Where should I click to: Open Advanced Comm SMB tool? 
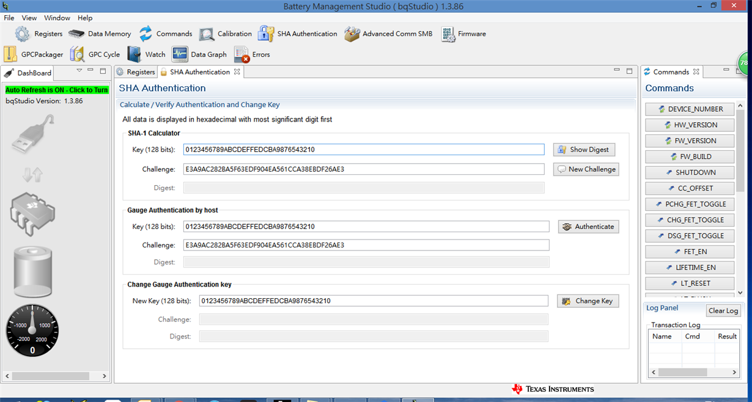click(x=388, y=34)
